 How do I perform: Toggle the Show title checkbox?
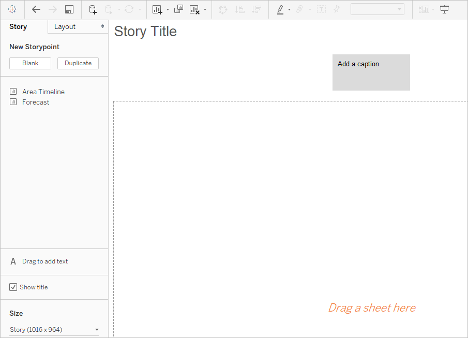13,287
